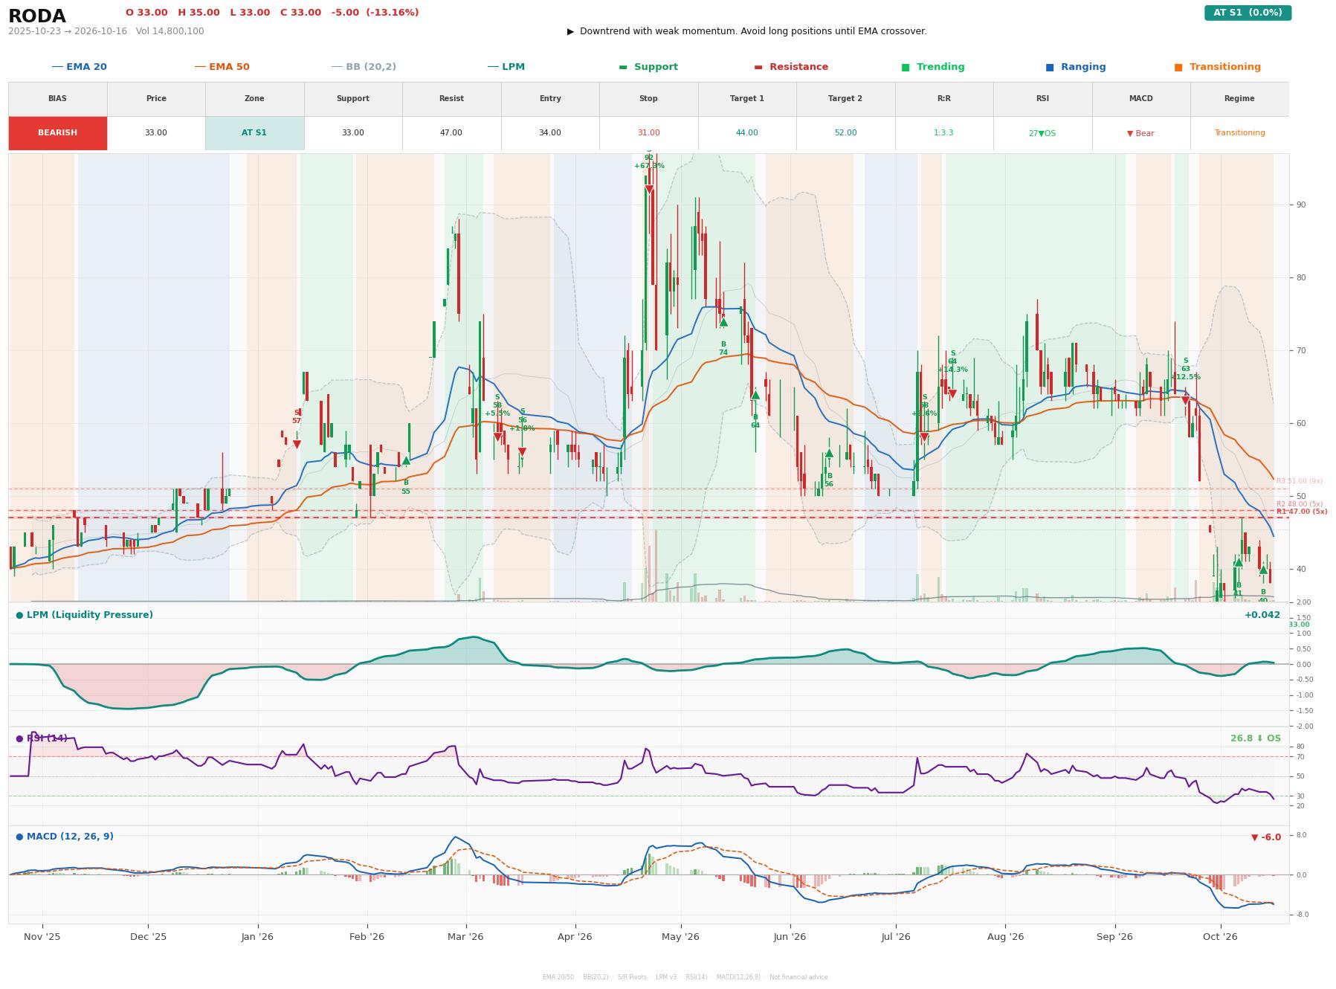Click the AT S1 zone cell
Viewport: 1336px width, 989px height.
254,133
